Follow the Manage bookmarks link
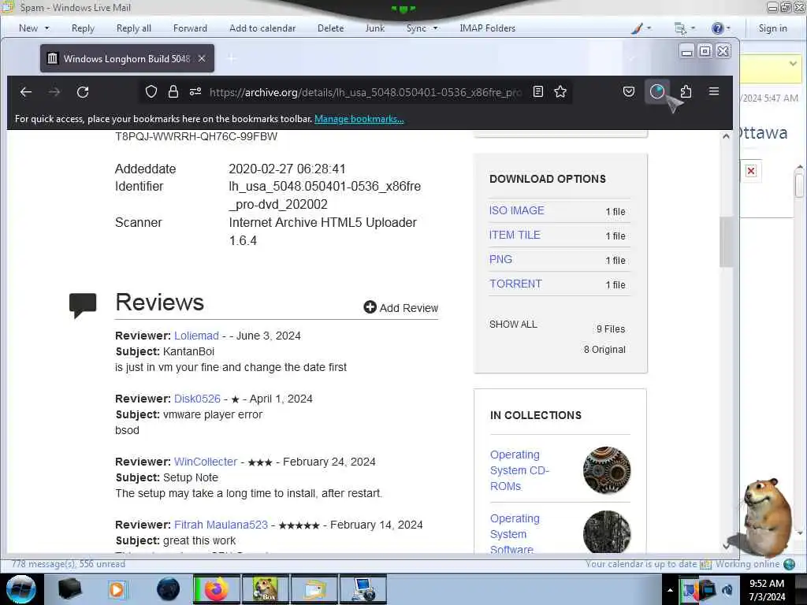 coord(359,119)
